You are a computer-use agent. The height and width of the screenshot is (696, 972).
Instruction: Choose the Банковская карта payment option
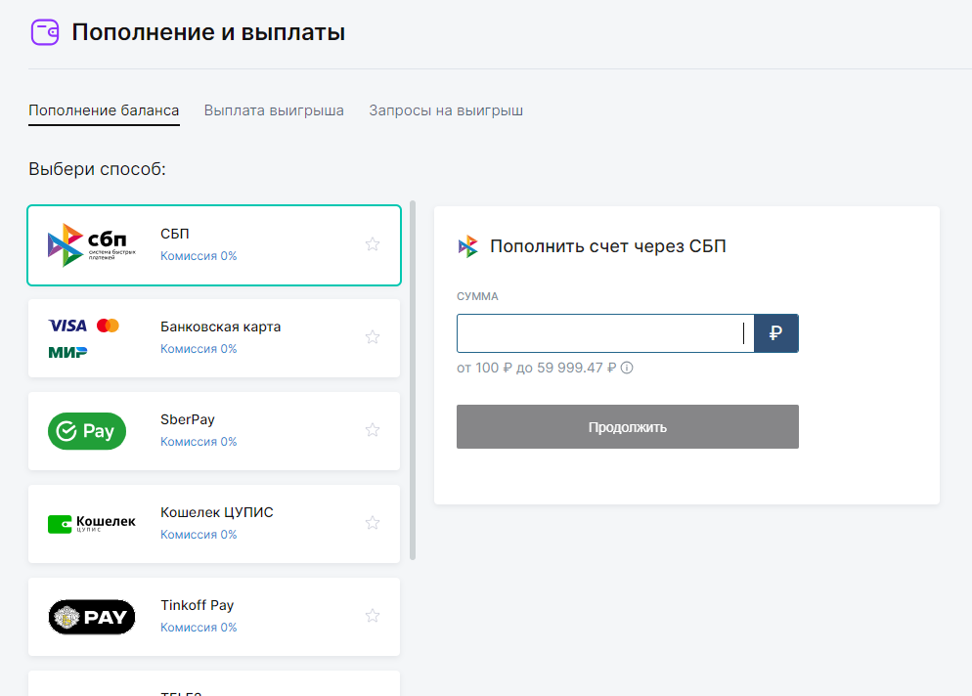214,338
